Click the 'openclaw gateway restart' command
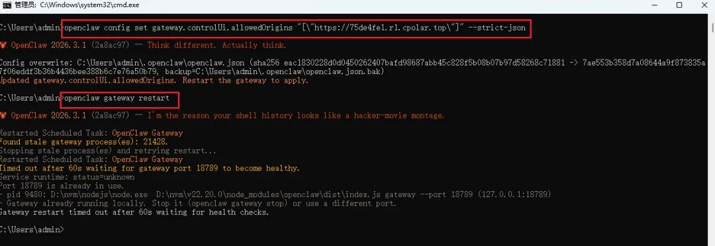 click(117, 98)
